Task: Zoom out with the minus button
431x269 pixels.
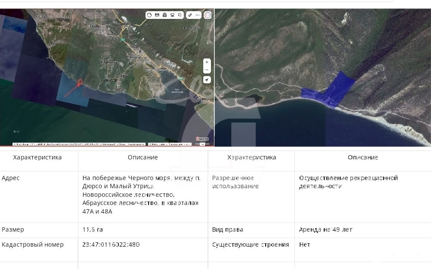Action: click(x=207, y=70)
